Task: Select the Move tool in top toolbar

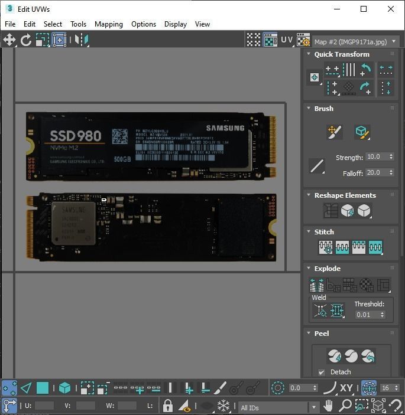Action: pos(9,40)
